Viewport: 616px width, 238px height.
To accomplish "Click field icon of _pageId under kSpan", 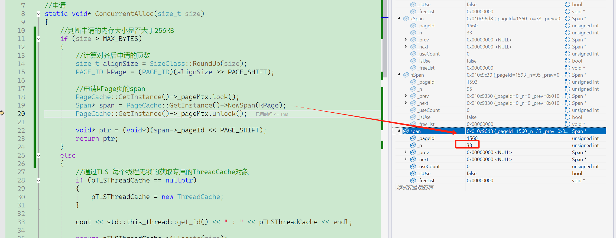I will pyautogui.click(x=413, y=25).
